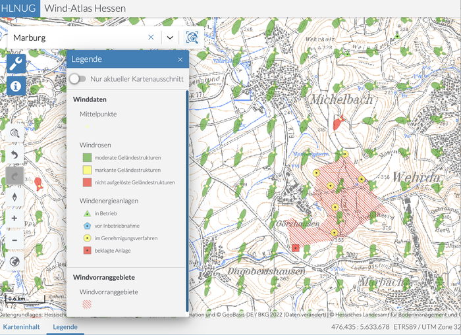Click the compass north arrow icon
This screenshot has width=461, height=335.
(14, 196)
